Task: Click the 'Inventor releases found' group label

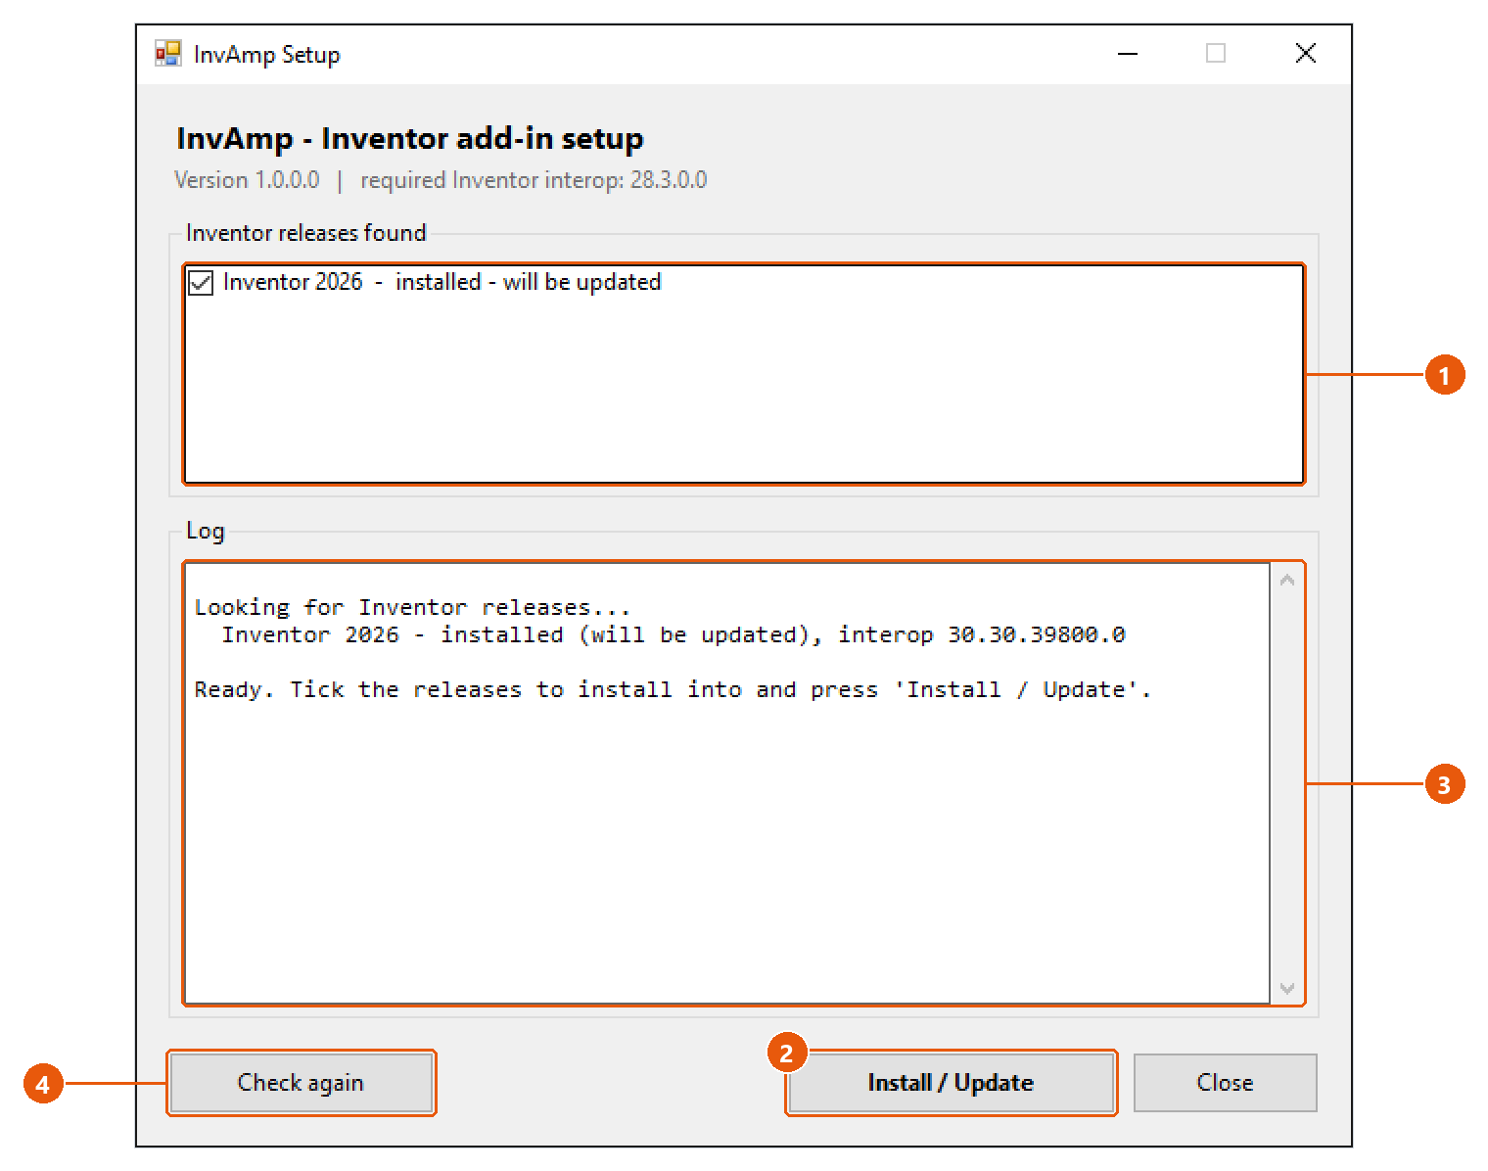Action: [306, 233]
